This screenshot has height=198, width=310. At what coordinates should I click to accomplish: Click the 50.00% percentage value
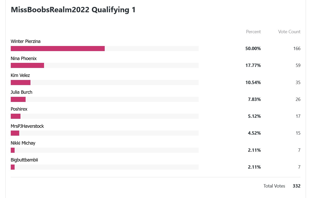[x=253, y=49]
